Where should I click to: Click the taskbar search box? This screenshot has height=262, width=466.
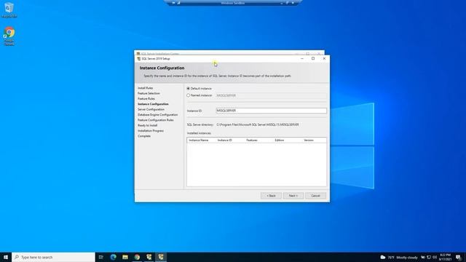click(x=53, y=257)
